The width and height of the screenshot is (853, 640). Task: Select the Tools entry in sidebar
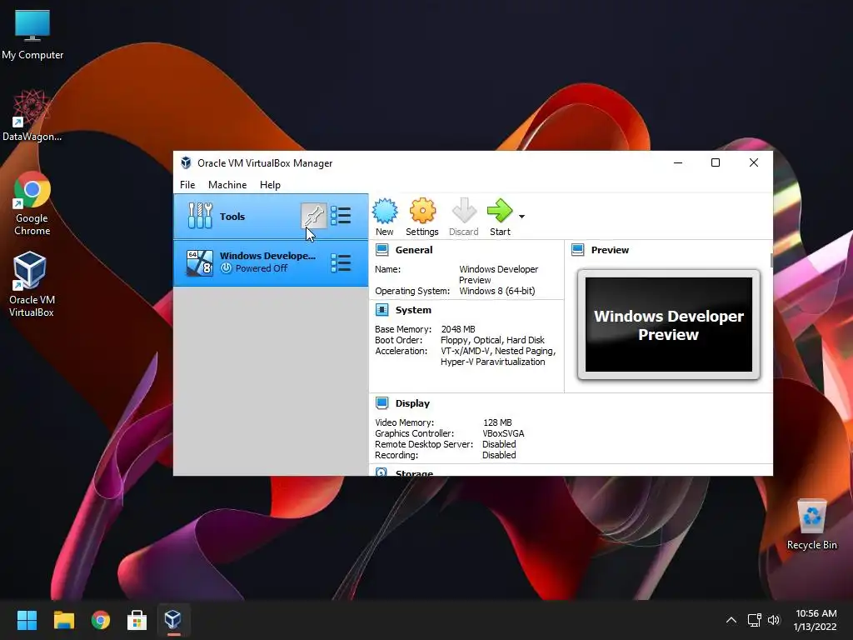pos(271,217)
